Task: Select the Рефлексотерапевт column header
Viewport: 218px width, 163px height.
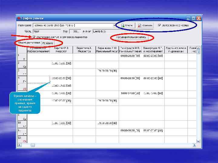Action: coord(38,50)
